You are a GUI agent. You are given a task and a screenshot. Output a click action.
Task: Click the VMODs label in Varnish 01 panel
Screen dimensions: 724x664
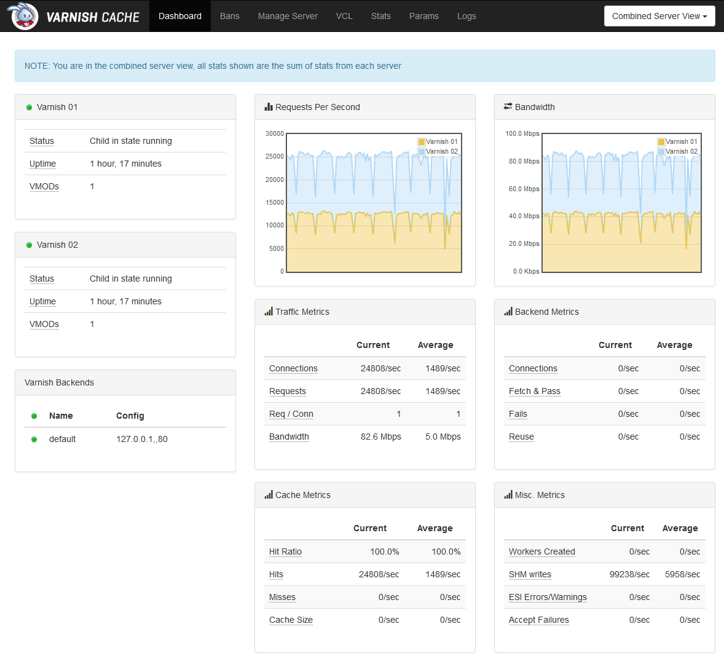coord(44,186)
